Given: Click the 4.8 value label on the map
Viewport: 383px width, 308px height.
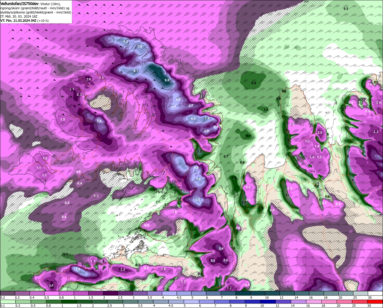Looking at the screenshot, I should (216, 126).
